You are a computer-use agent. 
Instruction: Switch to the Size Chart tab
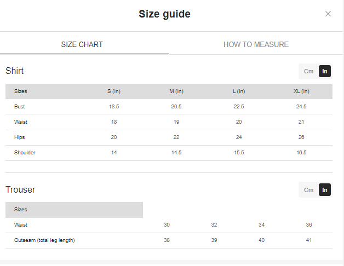82,44
